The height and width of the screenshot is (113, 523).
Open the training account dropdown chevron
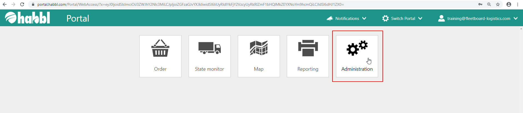[516, 18]
